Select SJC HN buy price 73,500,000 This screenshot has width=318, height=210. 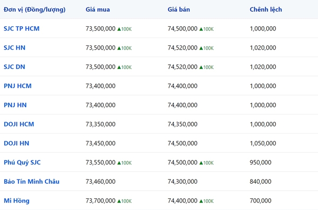click(101, 48)
